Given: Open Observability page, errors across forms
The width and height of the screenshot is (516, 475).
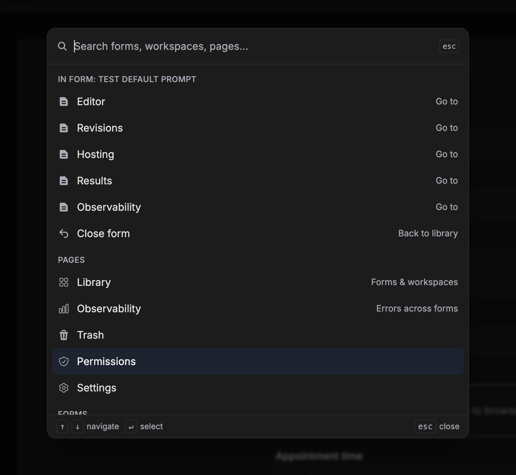Looking at the screenshot, I should (258, 309).
